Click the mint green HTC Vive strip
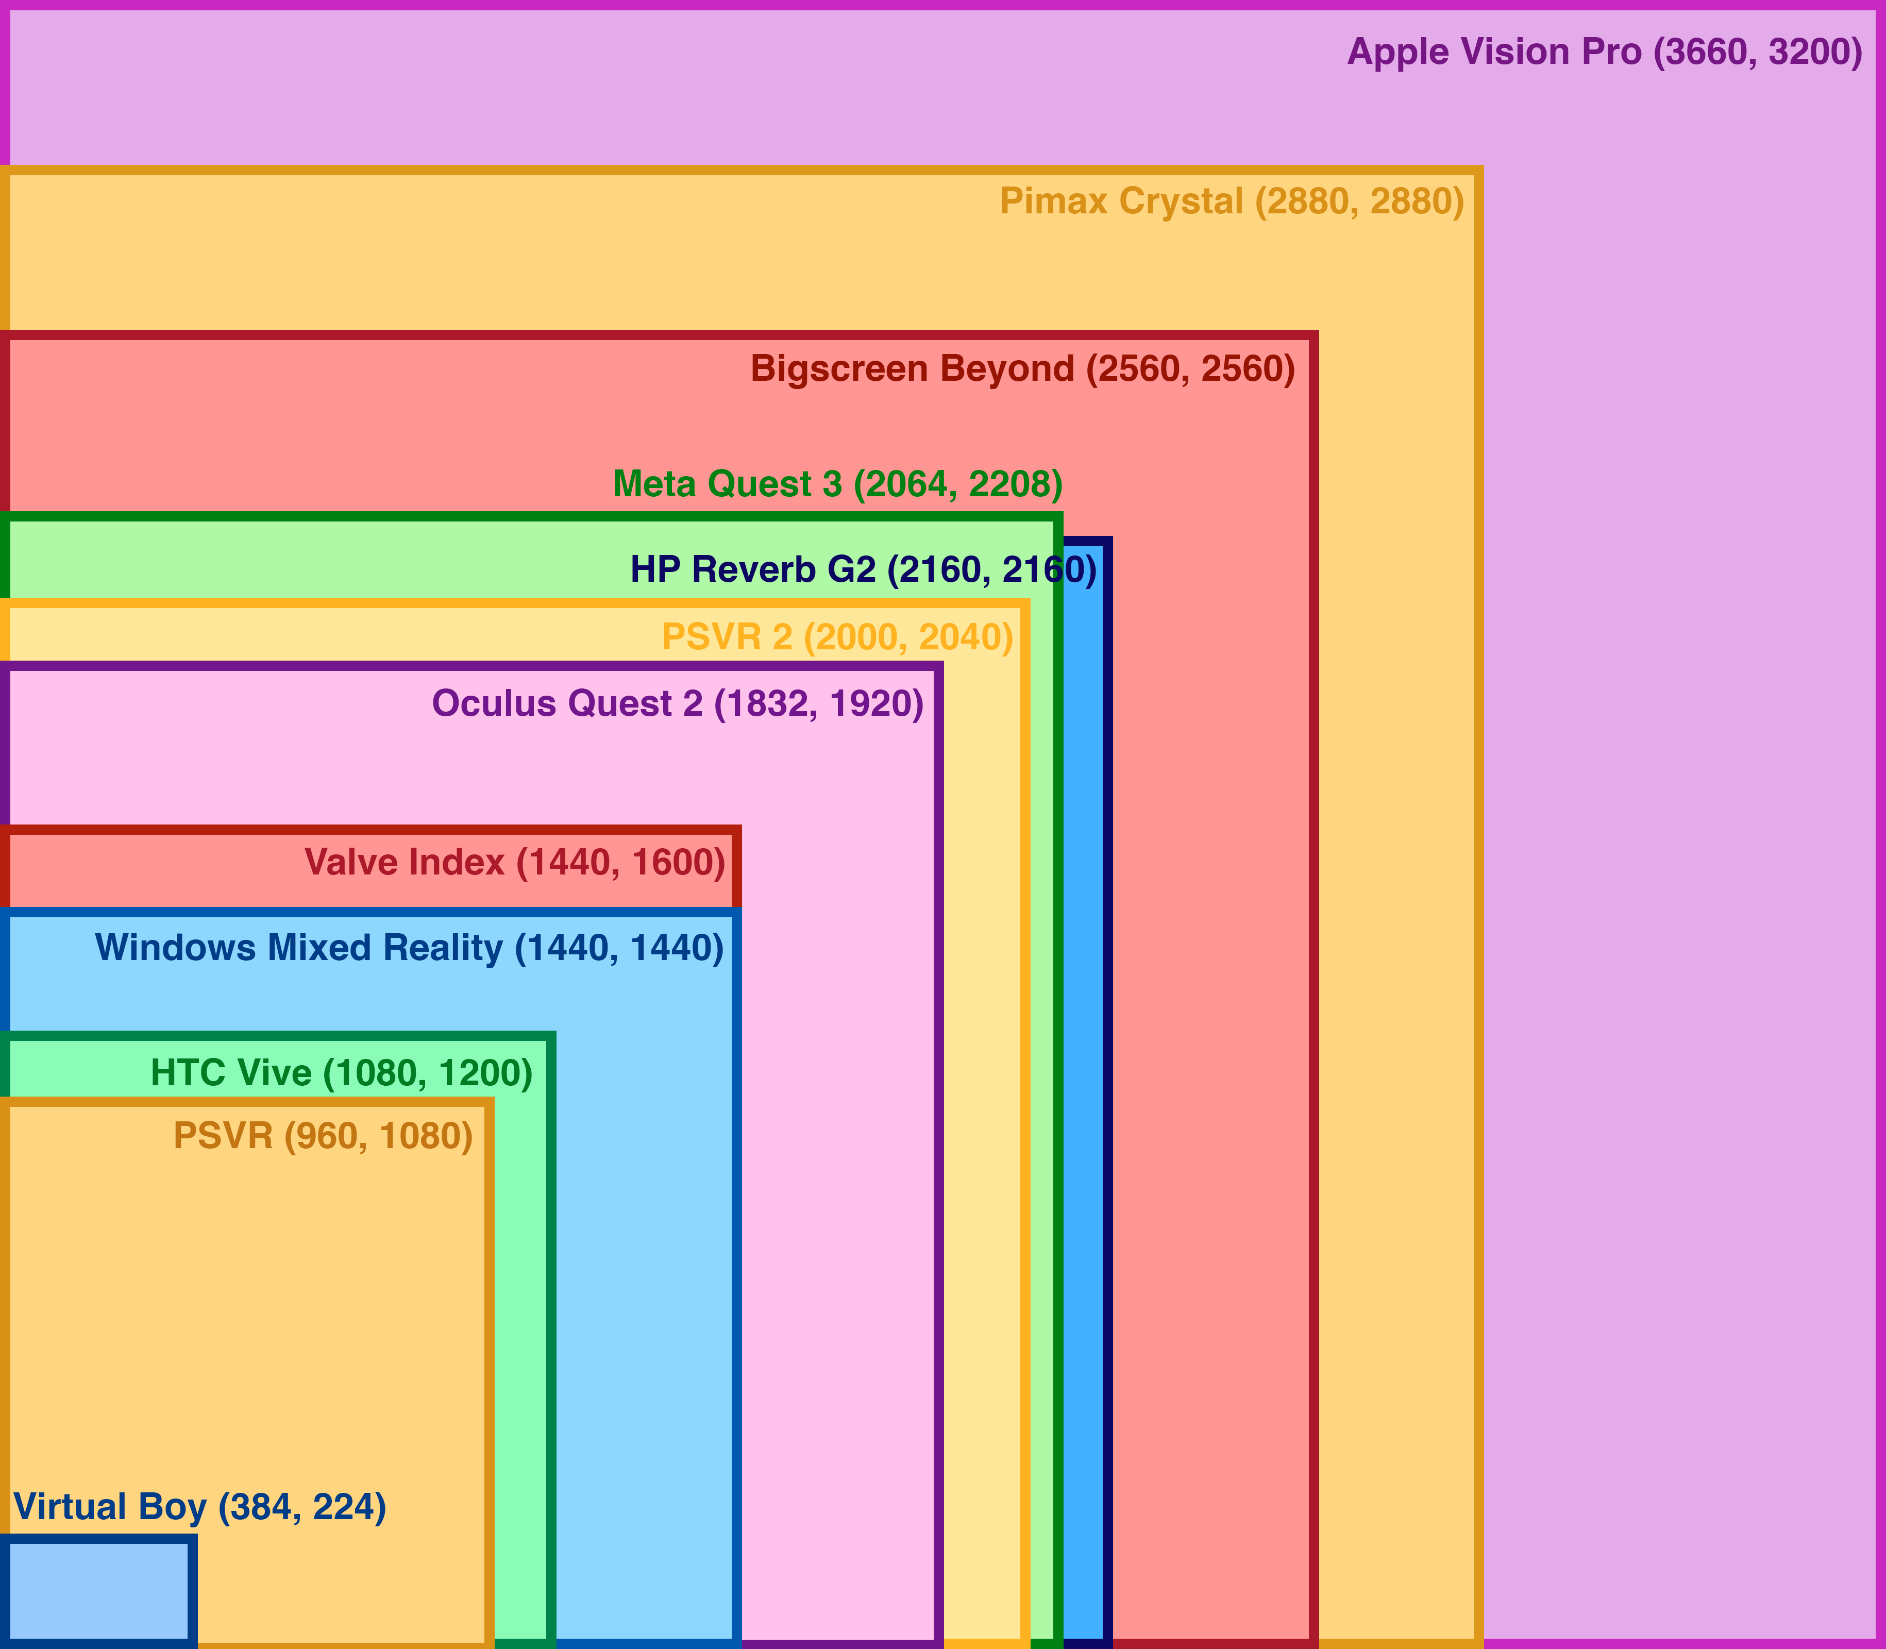This screenshot has height=1649, width=1886. click(x=521, y=1381)
